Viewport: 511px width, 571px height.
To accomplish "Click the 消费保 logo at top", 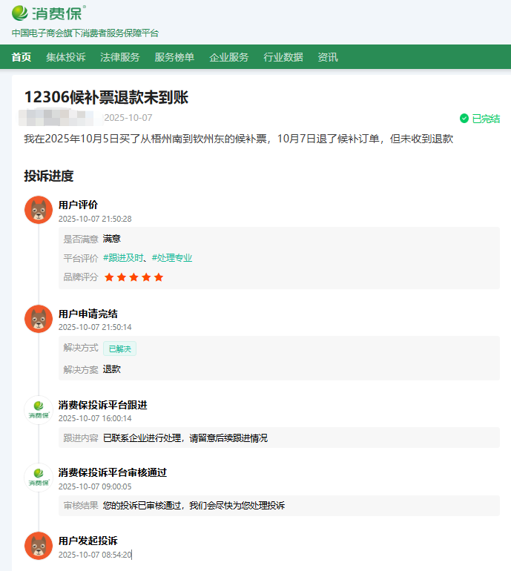I will pyautogui.click(x=49, y=13).
